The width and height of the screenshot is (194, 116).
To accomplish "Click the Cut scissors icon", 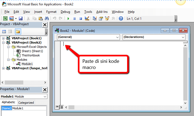I will [x=28, y=18].
